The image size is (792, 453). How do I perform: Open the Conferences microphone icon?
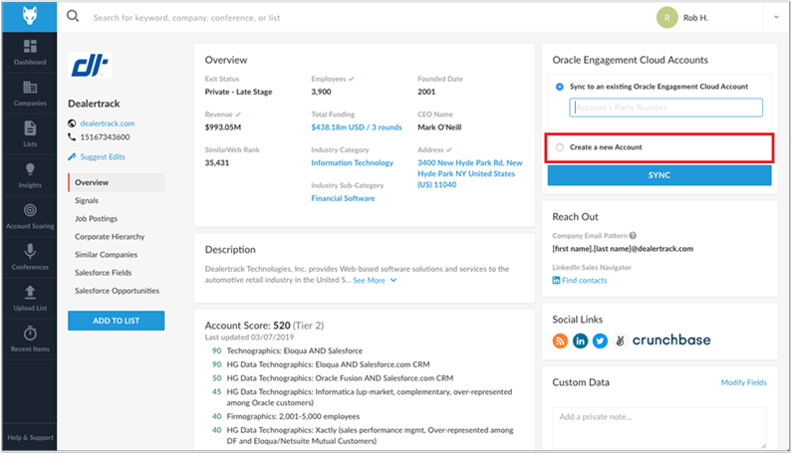(x=30, y=252)
